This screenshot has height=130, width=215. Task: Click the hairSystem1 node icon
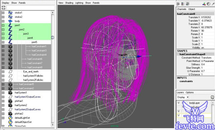[10, 93]
